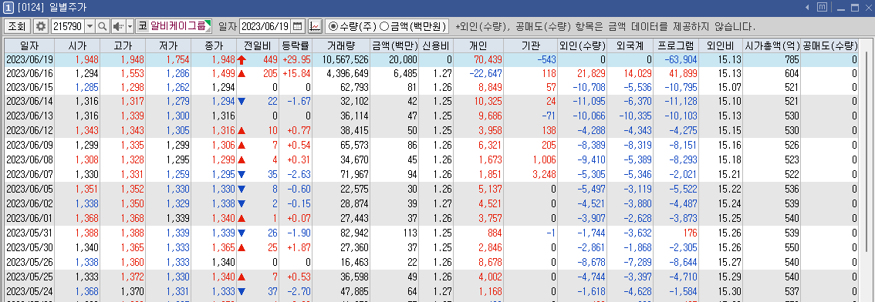
Task: Click the date cell 2023/05/24
Action: (29, 290)
